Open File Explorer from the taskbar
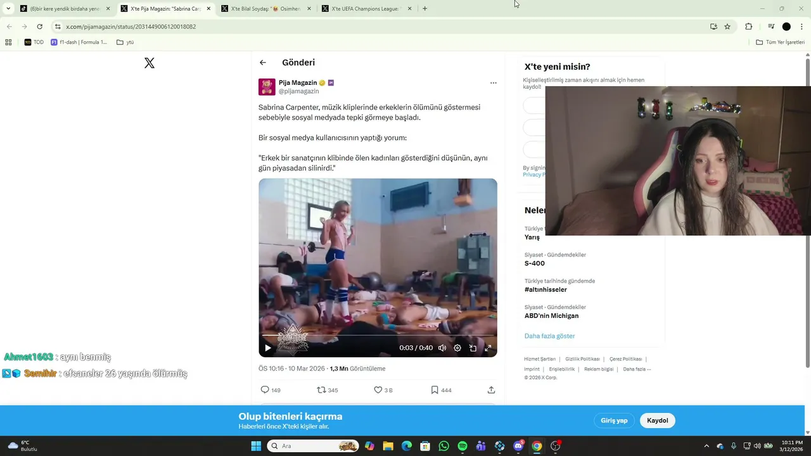Viewport: 811px width, 456px height. (x=388, y=446)
